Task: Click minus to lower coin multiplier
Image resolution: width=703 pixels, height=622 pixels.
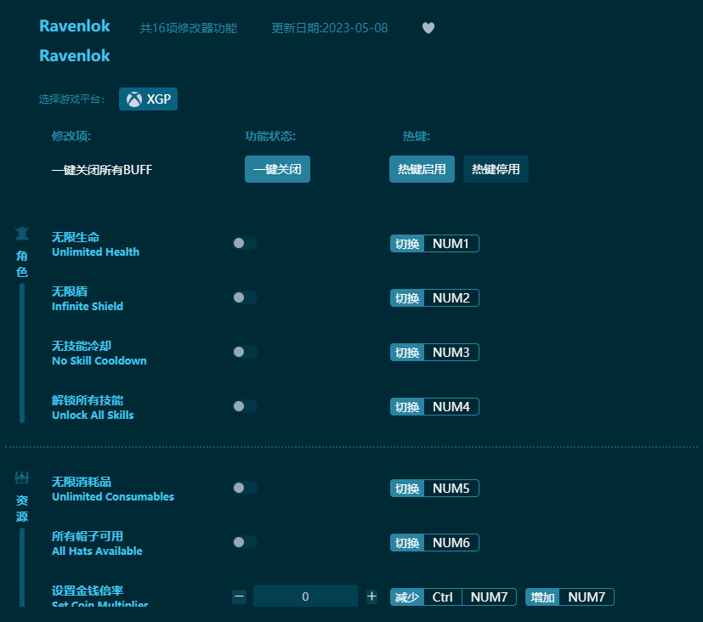Action: [239, 597]
